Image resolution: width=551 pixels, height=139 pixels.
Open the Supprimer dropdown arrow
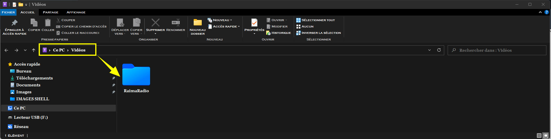(155, 34)
